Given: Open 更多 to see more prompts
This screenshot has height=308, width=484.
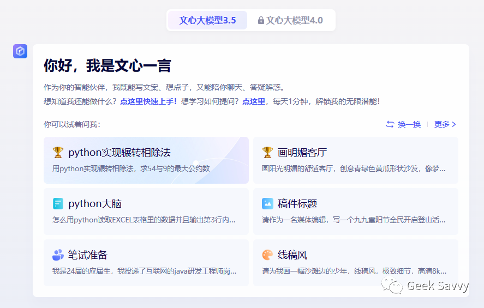Looking at the screenshot, I should click(x=445, y=124).
